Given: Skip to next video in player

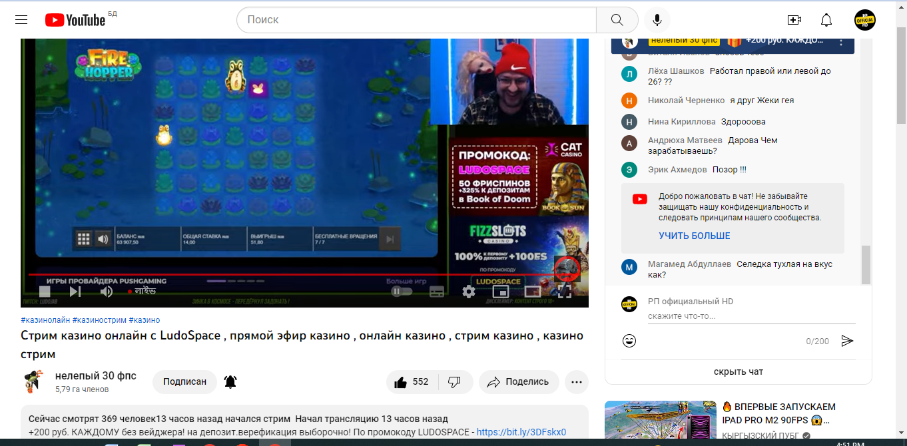Looking at the screenshot, I should (x=75, y=291).
